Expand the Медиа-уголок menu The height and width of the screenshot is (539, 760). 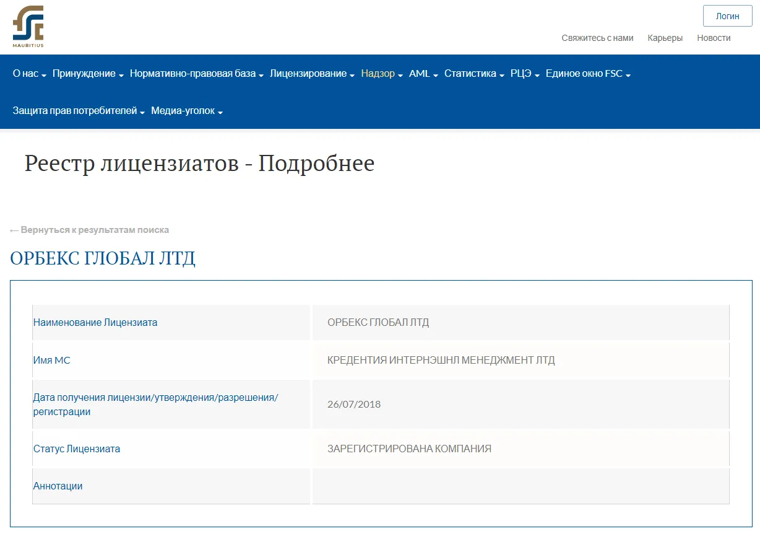[187, 111]
